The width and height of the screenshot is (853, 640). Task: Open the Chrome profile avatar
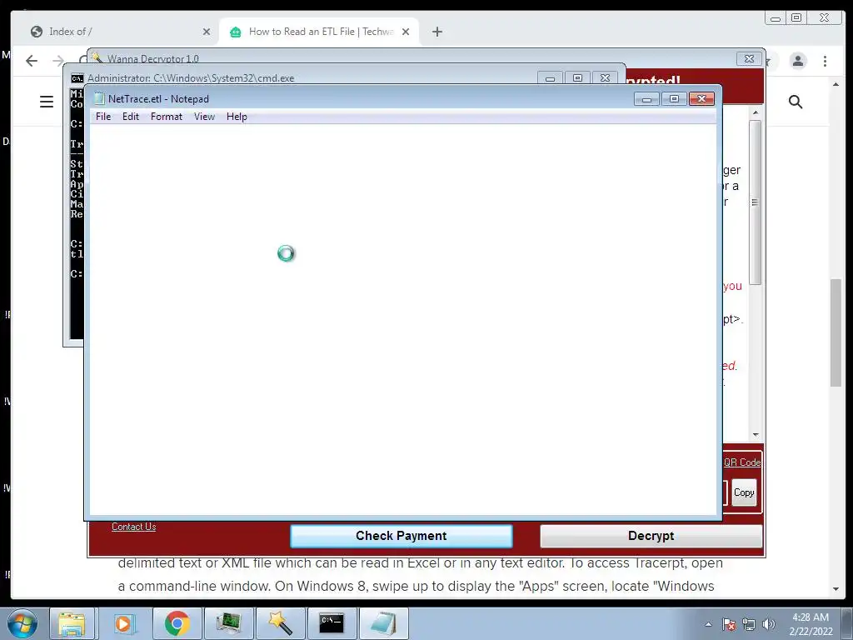click(797, 61)
